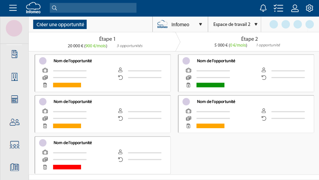The image size is (319, 180).
Task: Open the user profile icon
Action: (295, 8)
